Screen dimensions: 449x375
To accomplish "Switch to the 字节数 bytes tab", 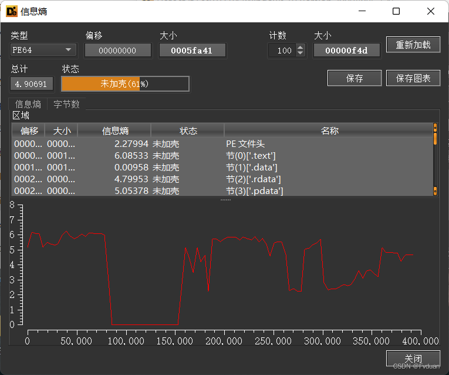I will click(x=66, y=104).
